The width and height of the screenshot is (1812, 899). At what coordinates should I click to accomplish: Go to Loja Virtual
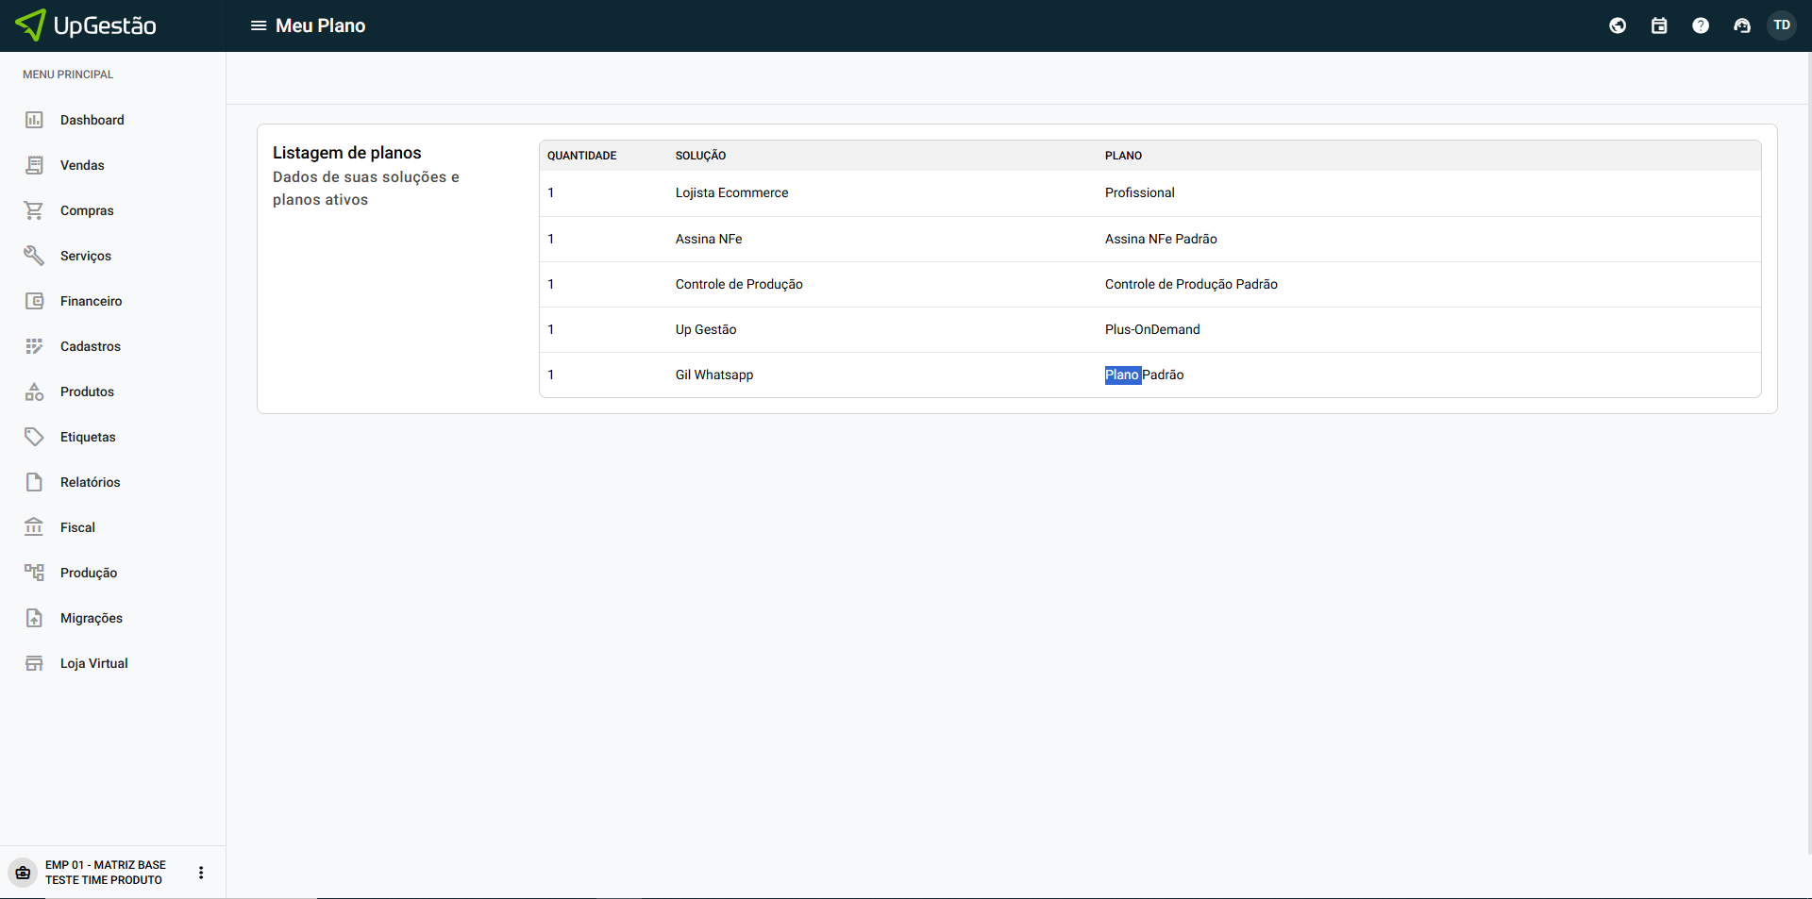click(x=93, y=663)
